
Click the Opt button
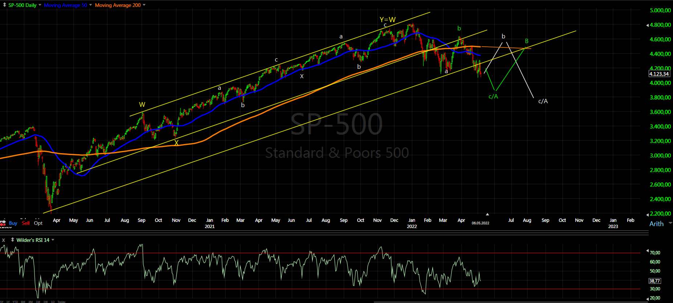click(38, 223)
